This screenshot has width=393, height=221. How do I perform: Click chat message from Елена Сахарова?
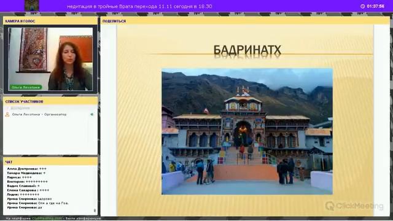[x=28, y=190]
